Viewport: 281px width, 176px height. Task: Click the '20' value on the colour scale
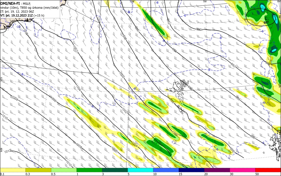point(206,174)
